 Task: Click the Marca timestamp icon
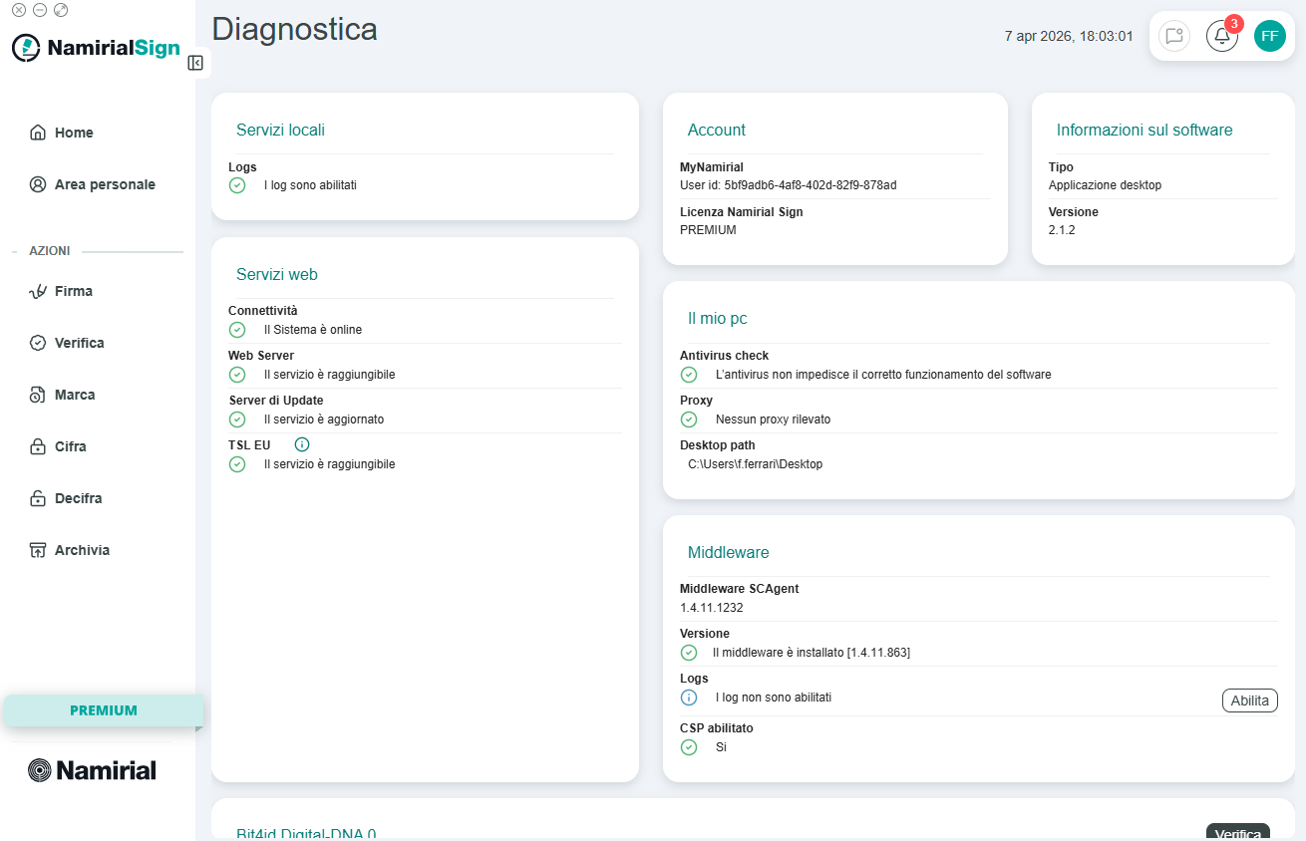(x=38, y=395)
